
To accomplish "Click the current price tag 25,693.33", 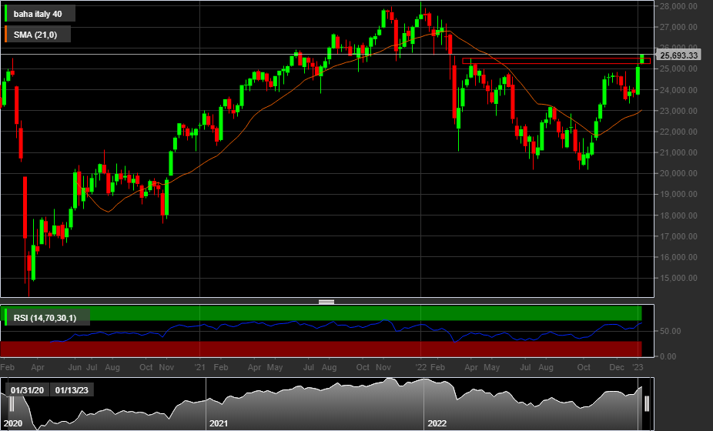I will point(678,55).
